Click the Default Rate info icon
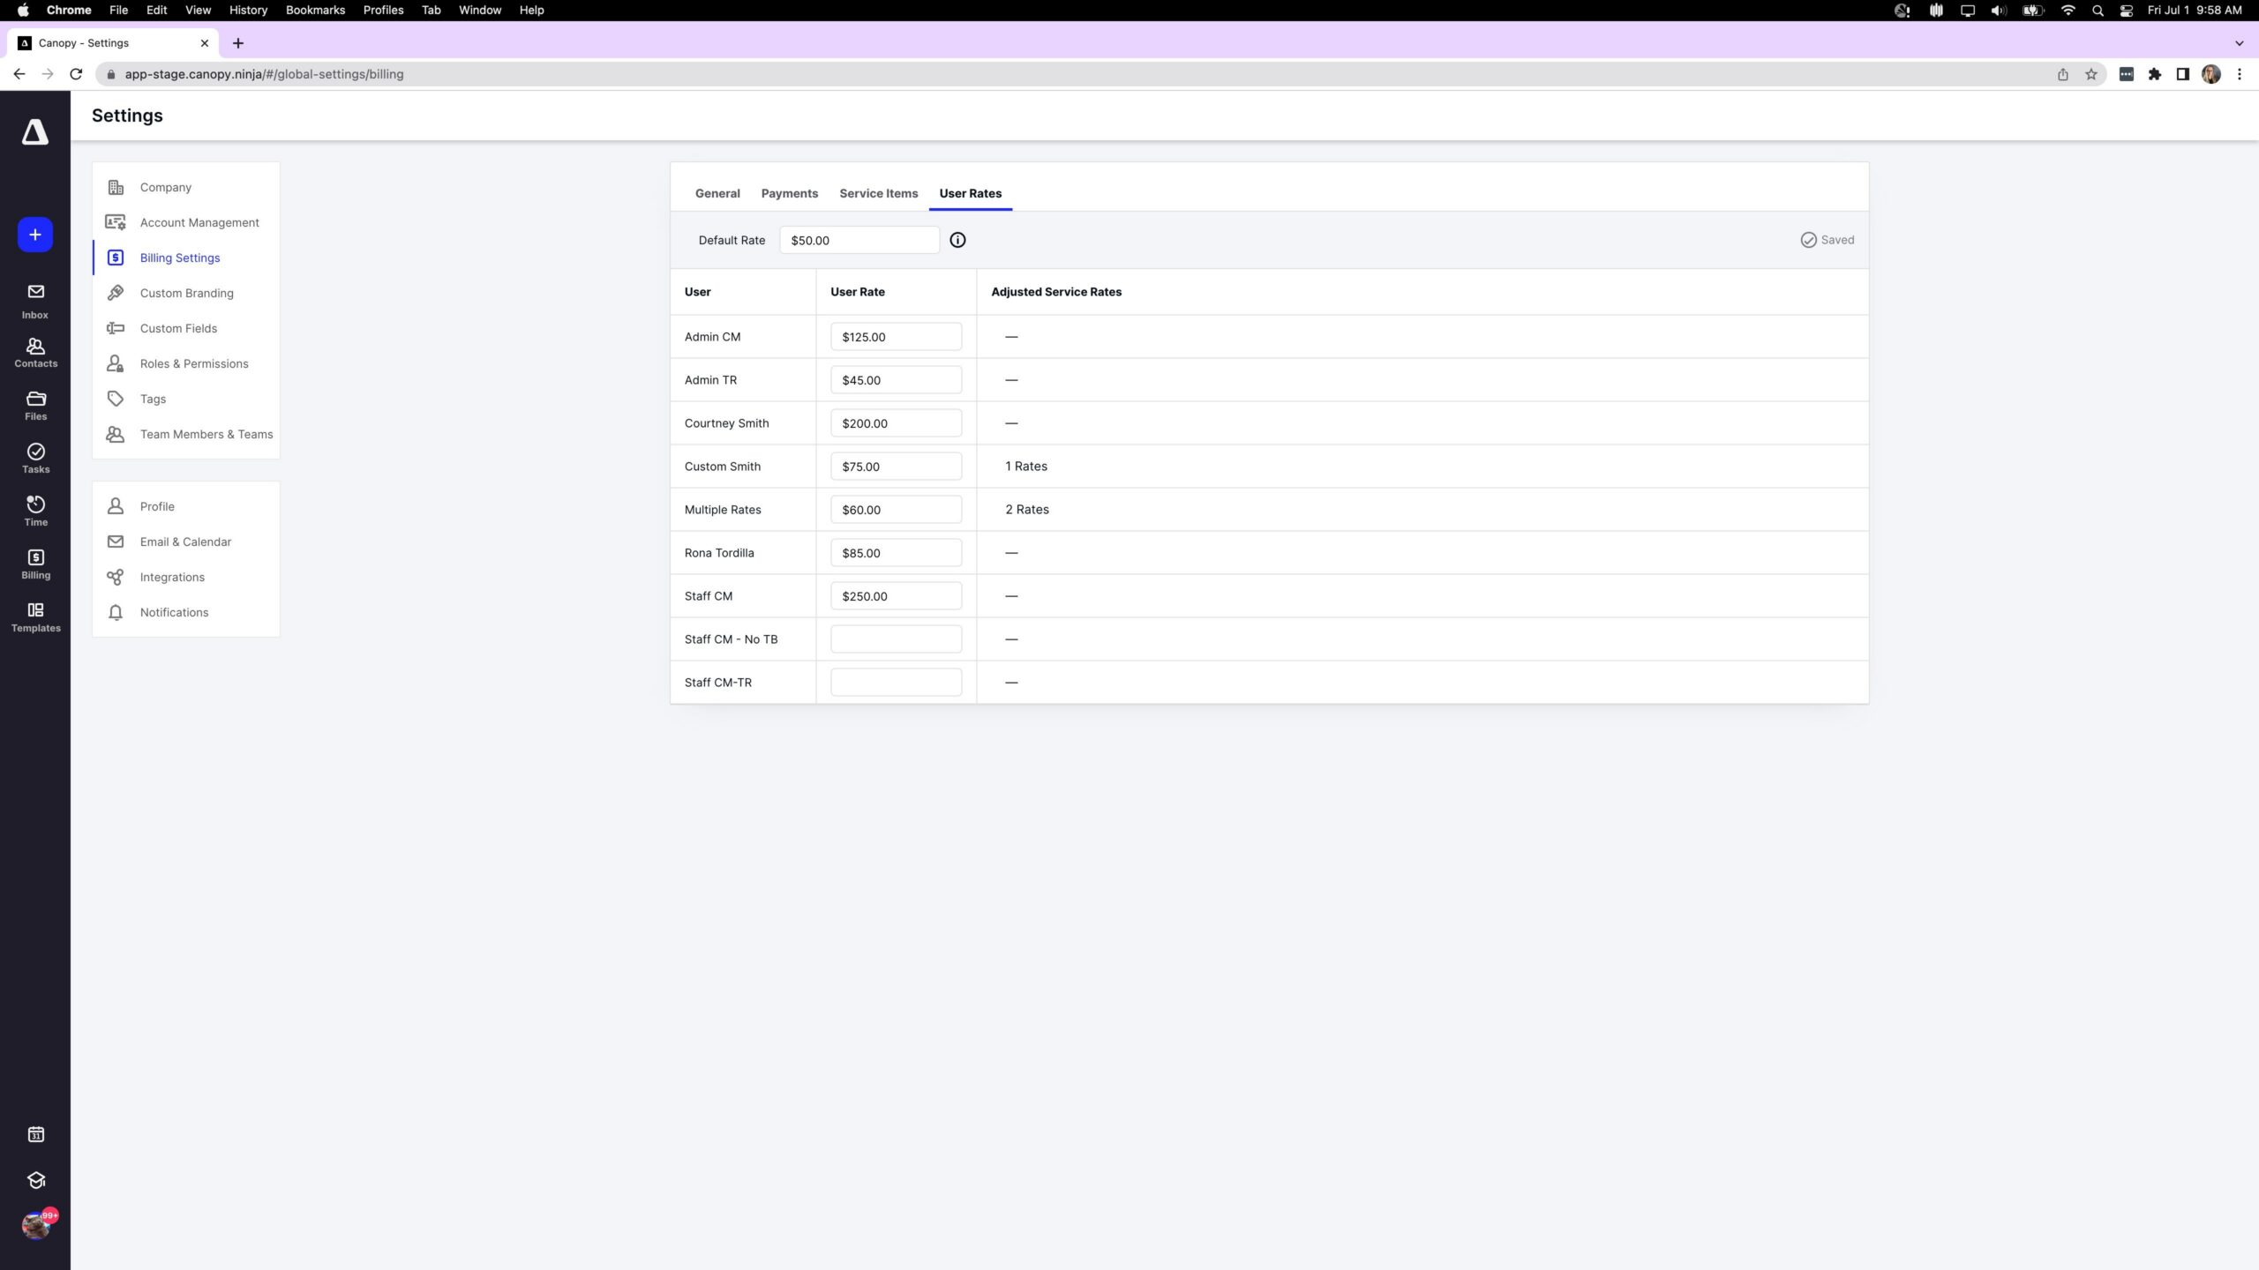This screenshot has width=2259, height=1270. [957, 240]
